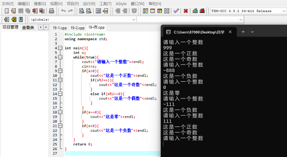Screen dimensions: 287x157
Task: Switch to the 19-1.cpp editor tab
Action: click(60, 28)
